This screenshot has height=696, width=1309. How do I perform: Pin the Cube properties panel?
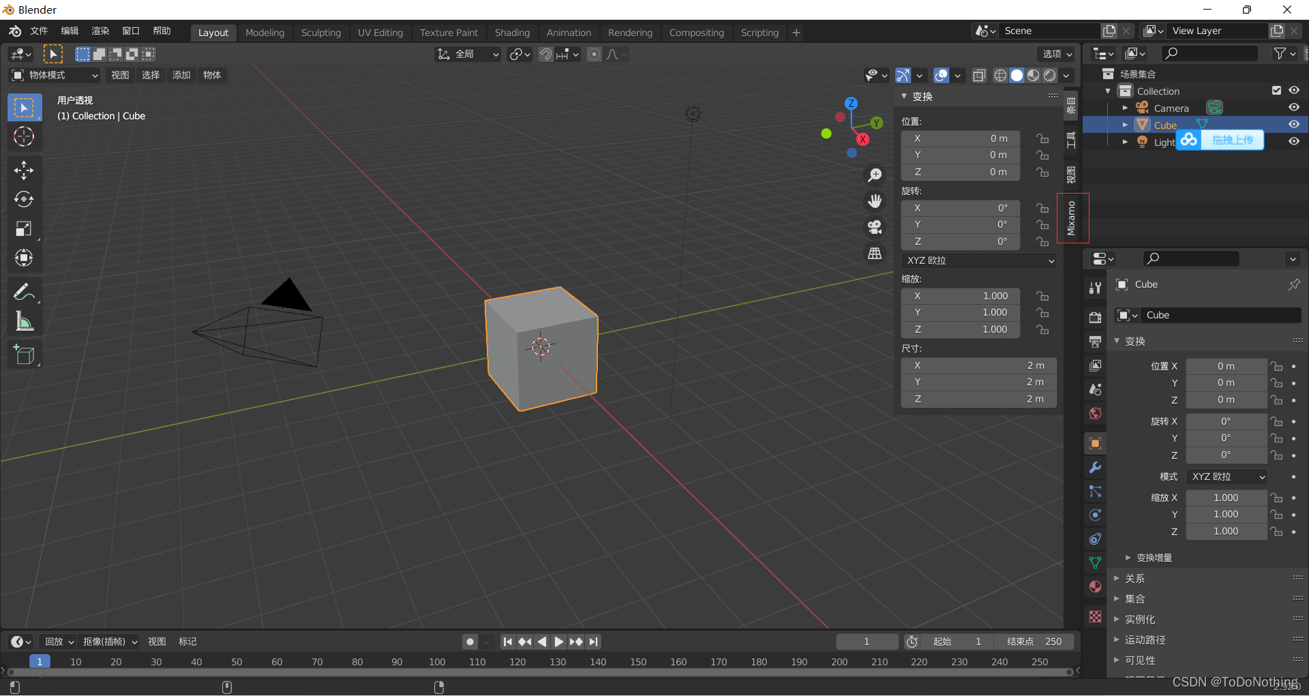[x=1293, y=285]
